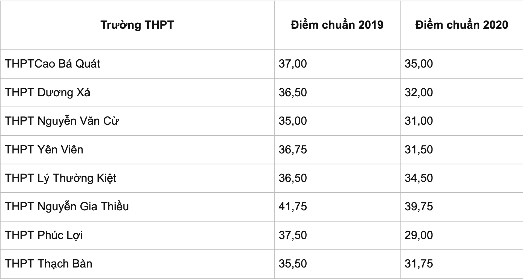Select the THPT Dương Xá cell
The height and width of the screenshot is (279, 523).
[x=48, y=92]
